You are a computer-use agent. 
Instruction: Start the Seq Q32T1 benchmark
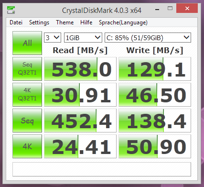pyautogui.click(x=27, y=69)
